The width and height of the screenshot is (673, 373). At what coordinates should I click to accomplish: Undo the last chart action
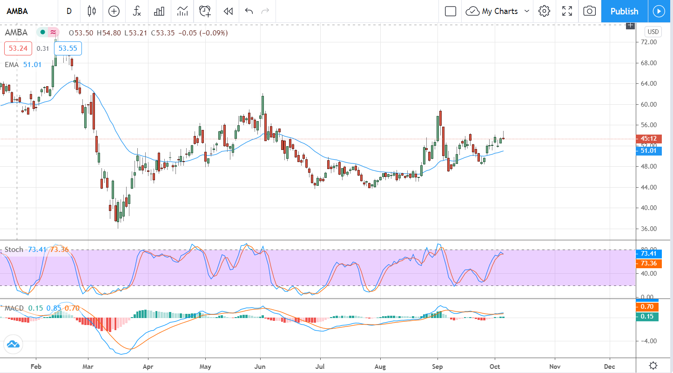[x=249, y=11]
